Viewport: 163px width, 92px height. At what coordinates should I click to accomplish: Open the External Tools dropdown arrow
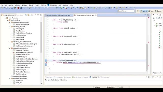click(68, 8)
